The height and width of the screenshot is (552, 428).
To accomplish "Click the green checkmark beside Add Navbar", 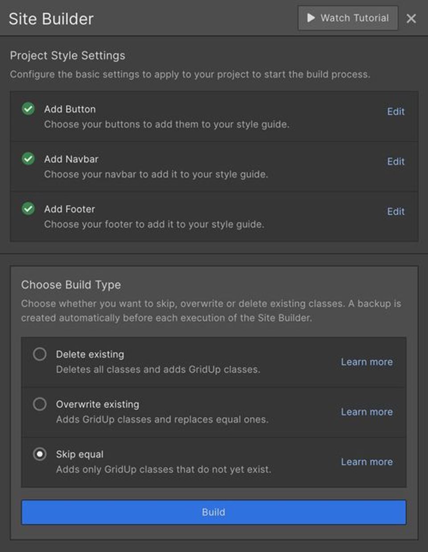I will click(x=28, y=158).
